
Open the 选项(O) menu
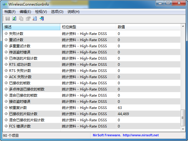(x=57, y=12)
